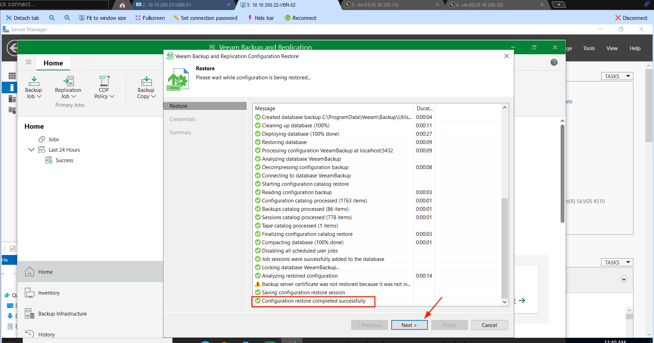Click the Message column header
The width and height of the screenshot is (654, 343).
tap(333, 108)
